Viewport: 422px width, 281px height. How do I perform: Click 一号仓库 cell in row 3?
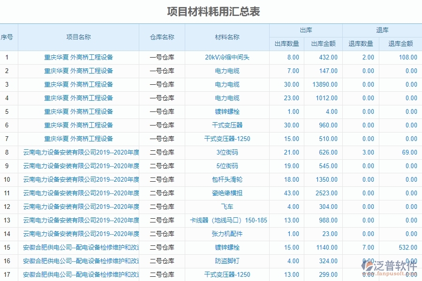click(x=162, y=85)
